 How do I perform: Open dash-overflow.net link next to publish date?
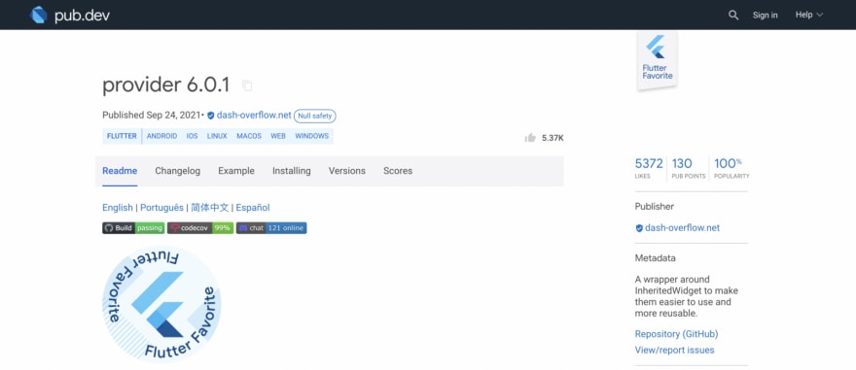point(253,116)
